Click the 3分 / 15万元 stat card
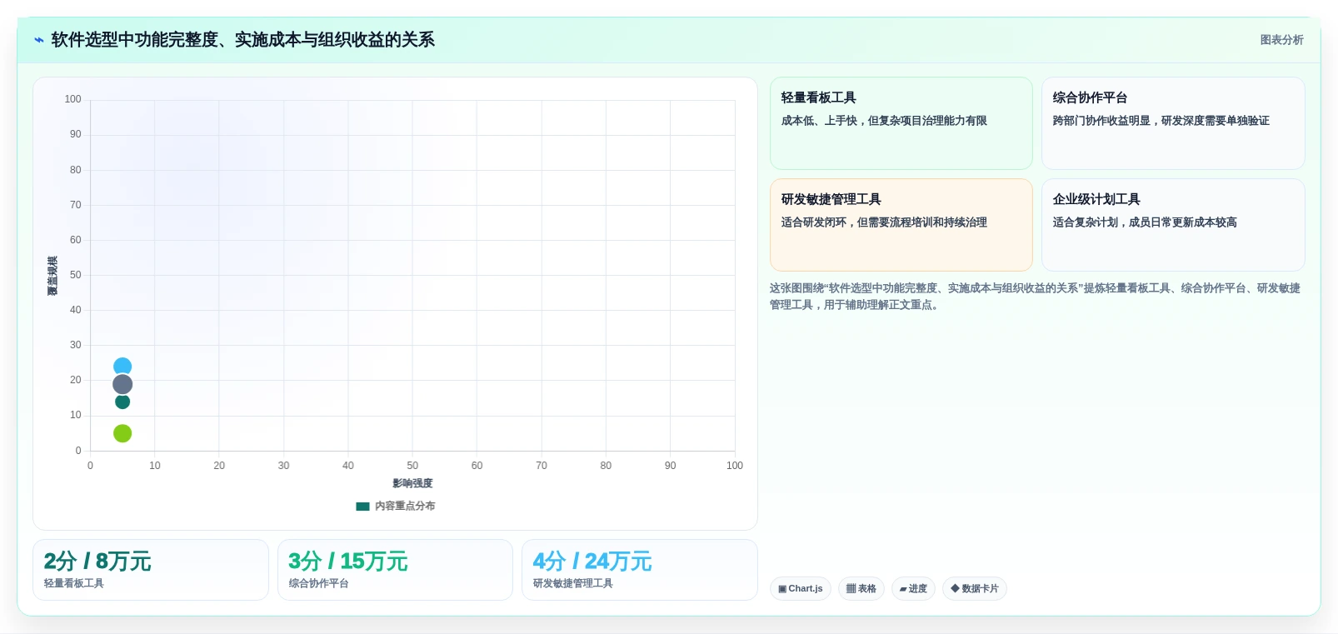This screenshot has width=1338, height=634. pos(395,570)
